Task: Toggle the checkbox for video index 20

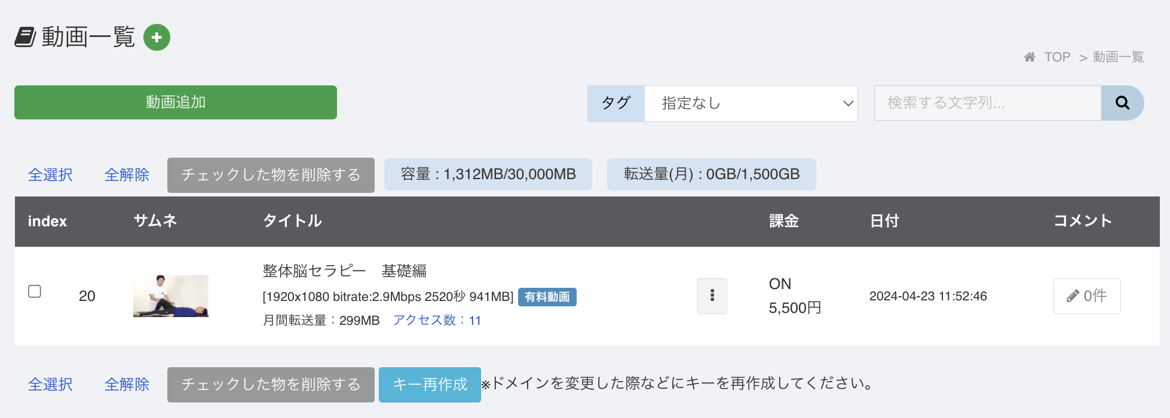Action: click(35, 291)
